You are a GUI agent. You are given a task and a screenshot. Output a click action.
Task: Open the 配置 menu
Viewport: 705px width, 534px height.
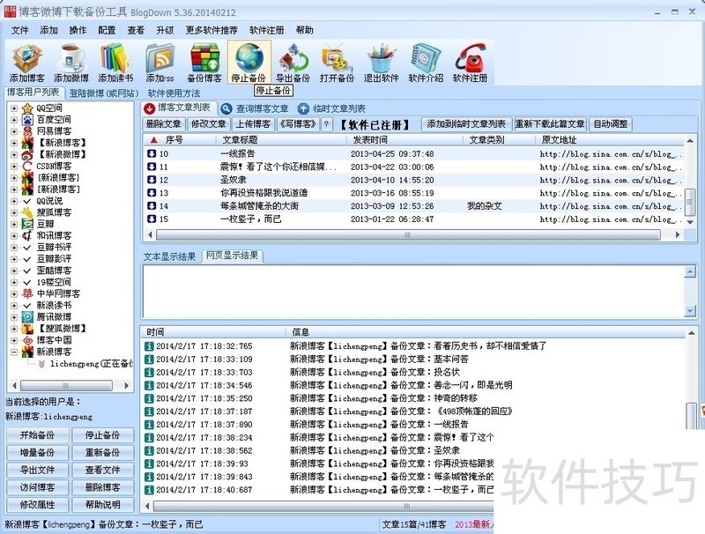pos(107,30)
